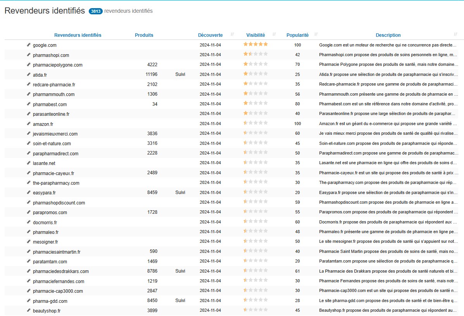Viewport: 464px width, 316px height.
Task: Open the pharmacie-cap3000.com reseller link
Action: (x=58, y=291)
